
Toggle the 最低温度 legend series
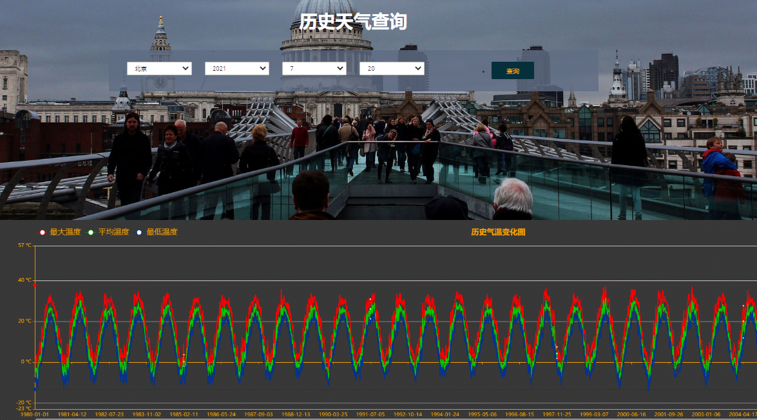157,232
